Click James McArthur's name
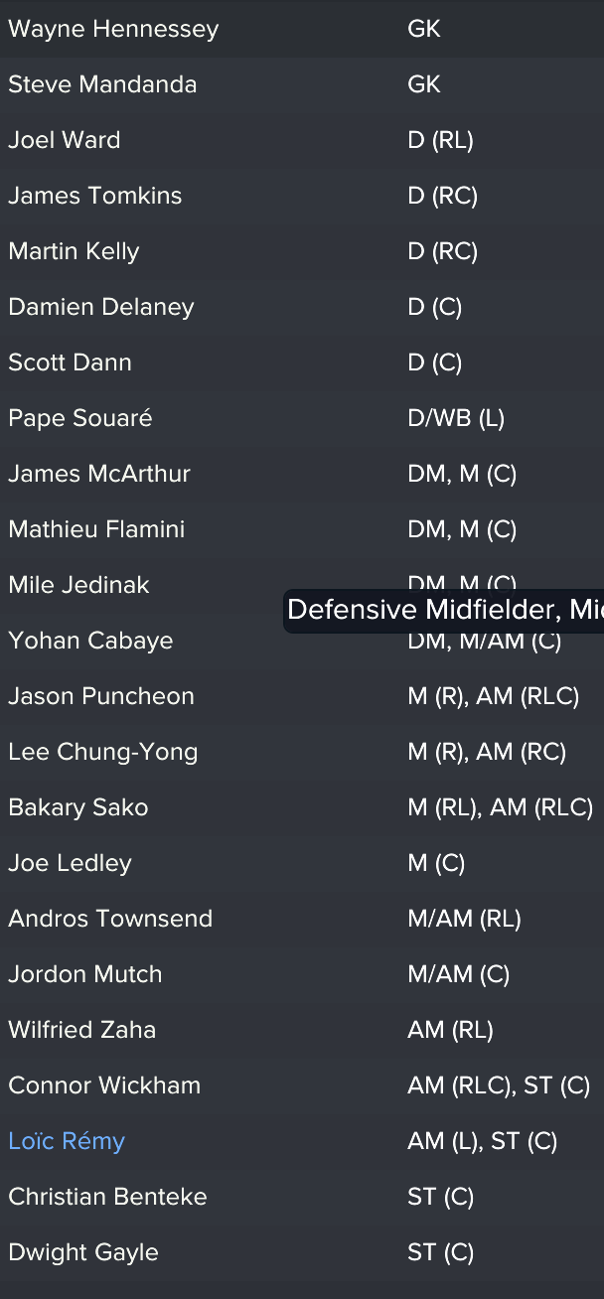The image size is (604, 1299). point(99,474)
